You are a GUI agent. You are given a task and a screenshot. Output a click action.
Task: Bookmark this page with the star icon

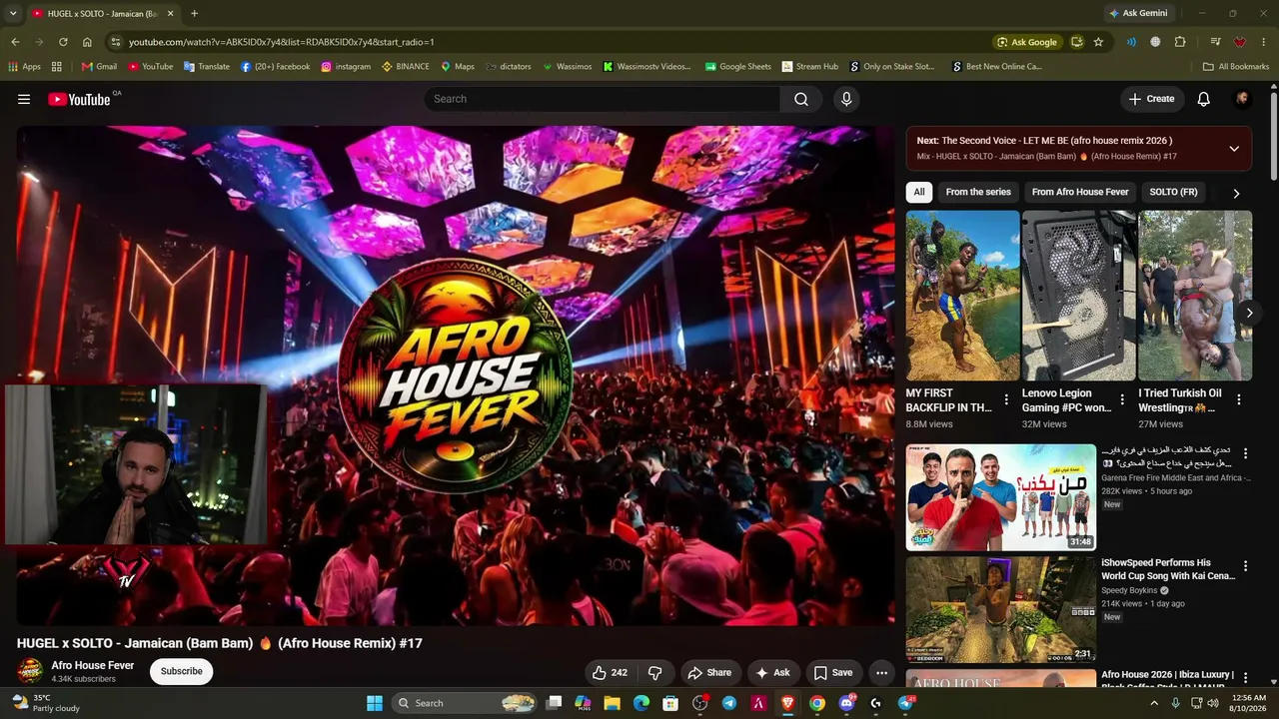(1098, 42)
